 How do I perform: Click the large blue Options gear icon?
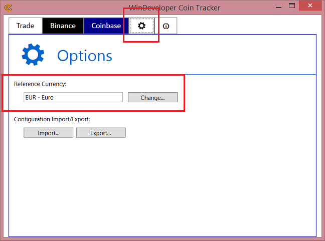click(x=33, y=55)
